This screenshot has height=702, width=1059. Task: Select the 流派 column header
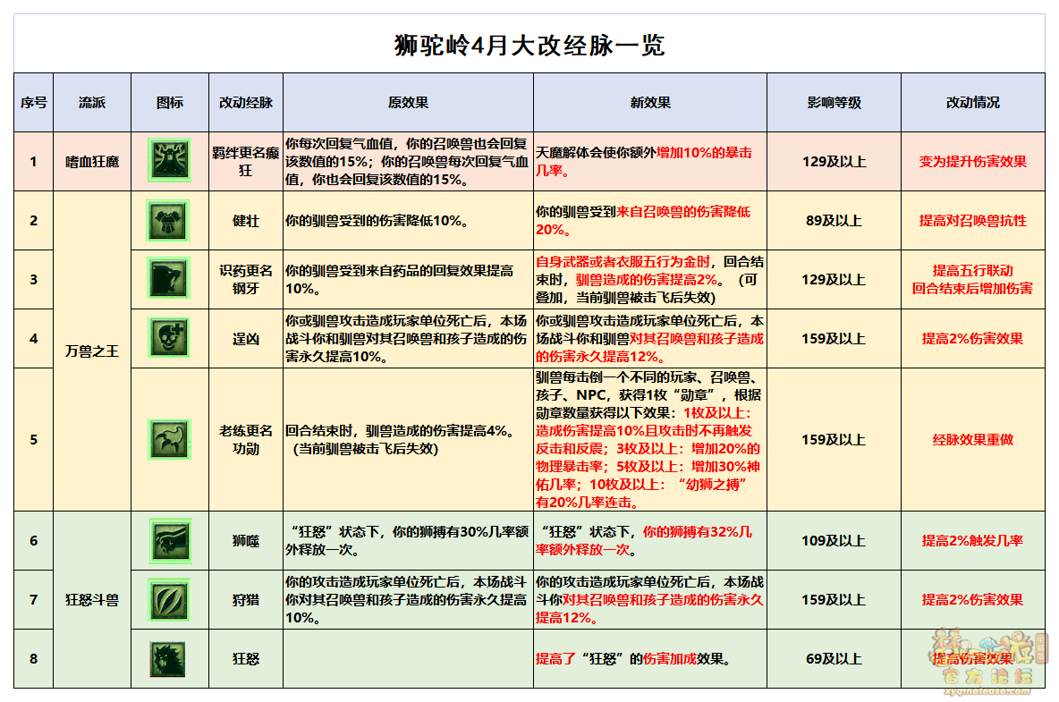click(x=92, y=103)
